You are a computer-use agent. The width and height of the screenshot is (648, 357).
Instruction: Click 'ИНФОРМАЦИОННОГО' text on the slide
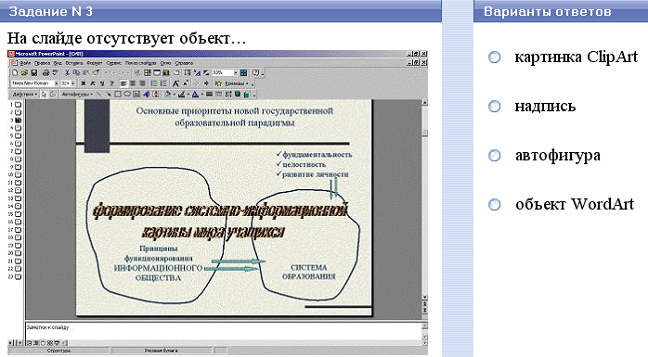(158, 268)
